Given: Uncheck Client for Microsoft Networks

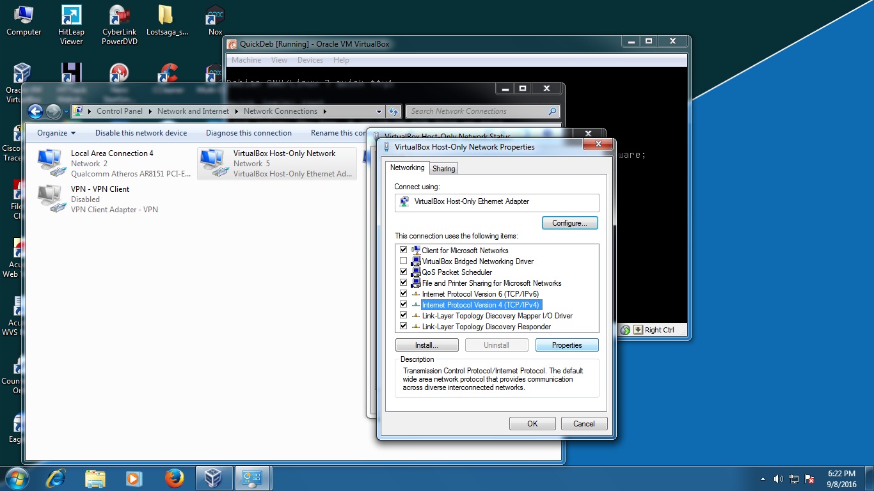Looking at the screenshot, I should click(x=403, y=251).
